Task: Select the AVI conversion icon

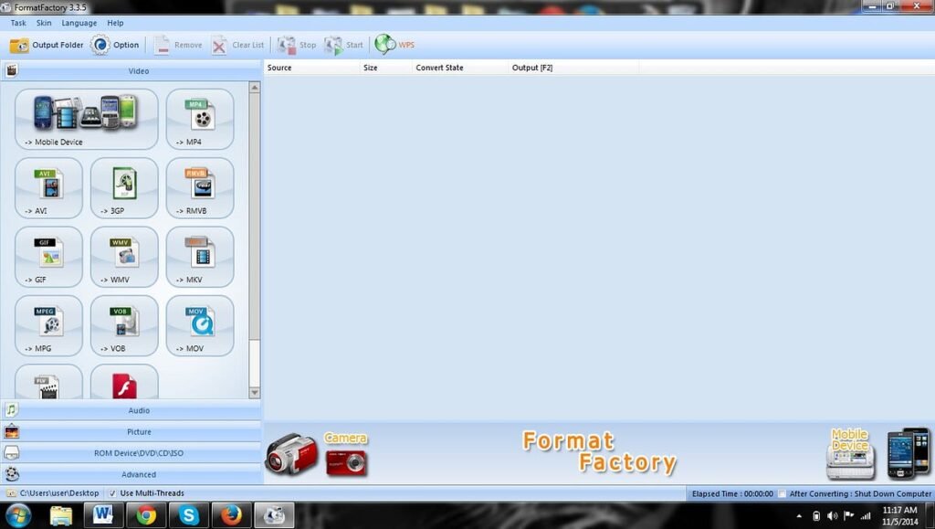Action: pyautogui.click(x=49, y=188)
